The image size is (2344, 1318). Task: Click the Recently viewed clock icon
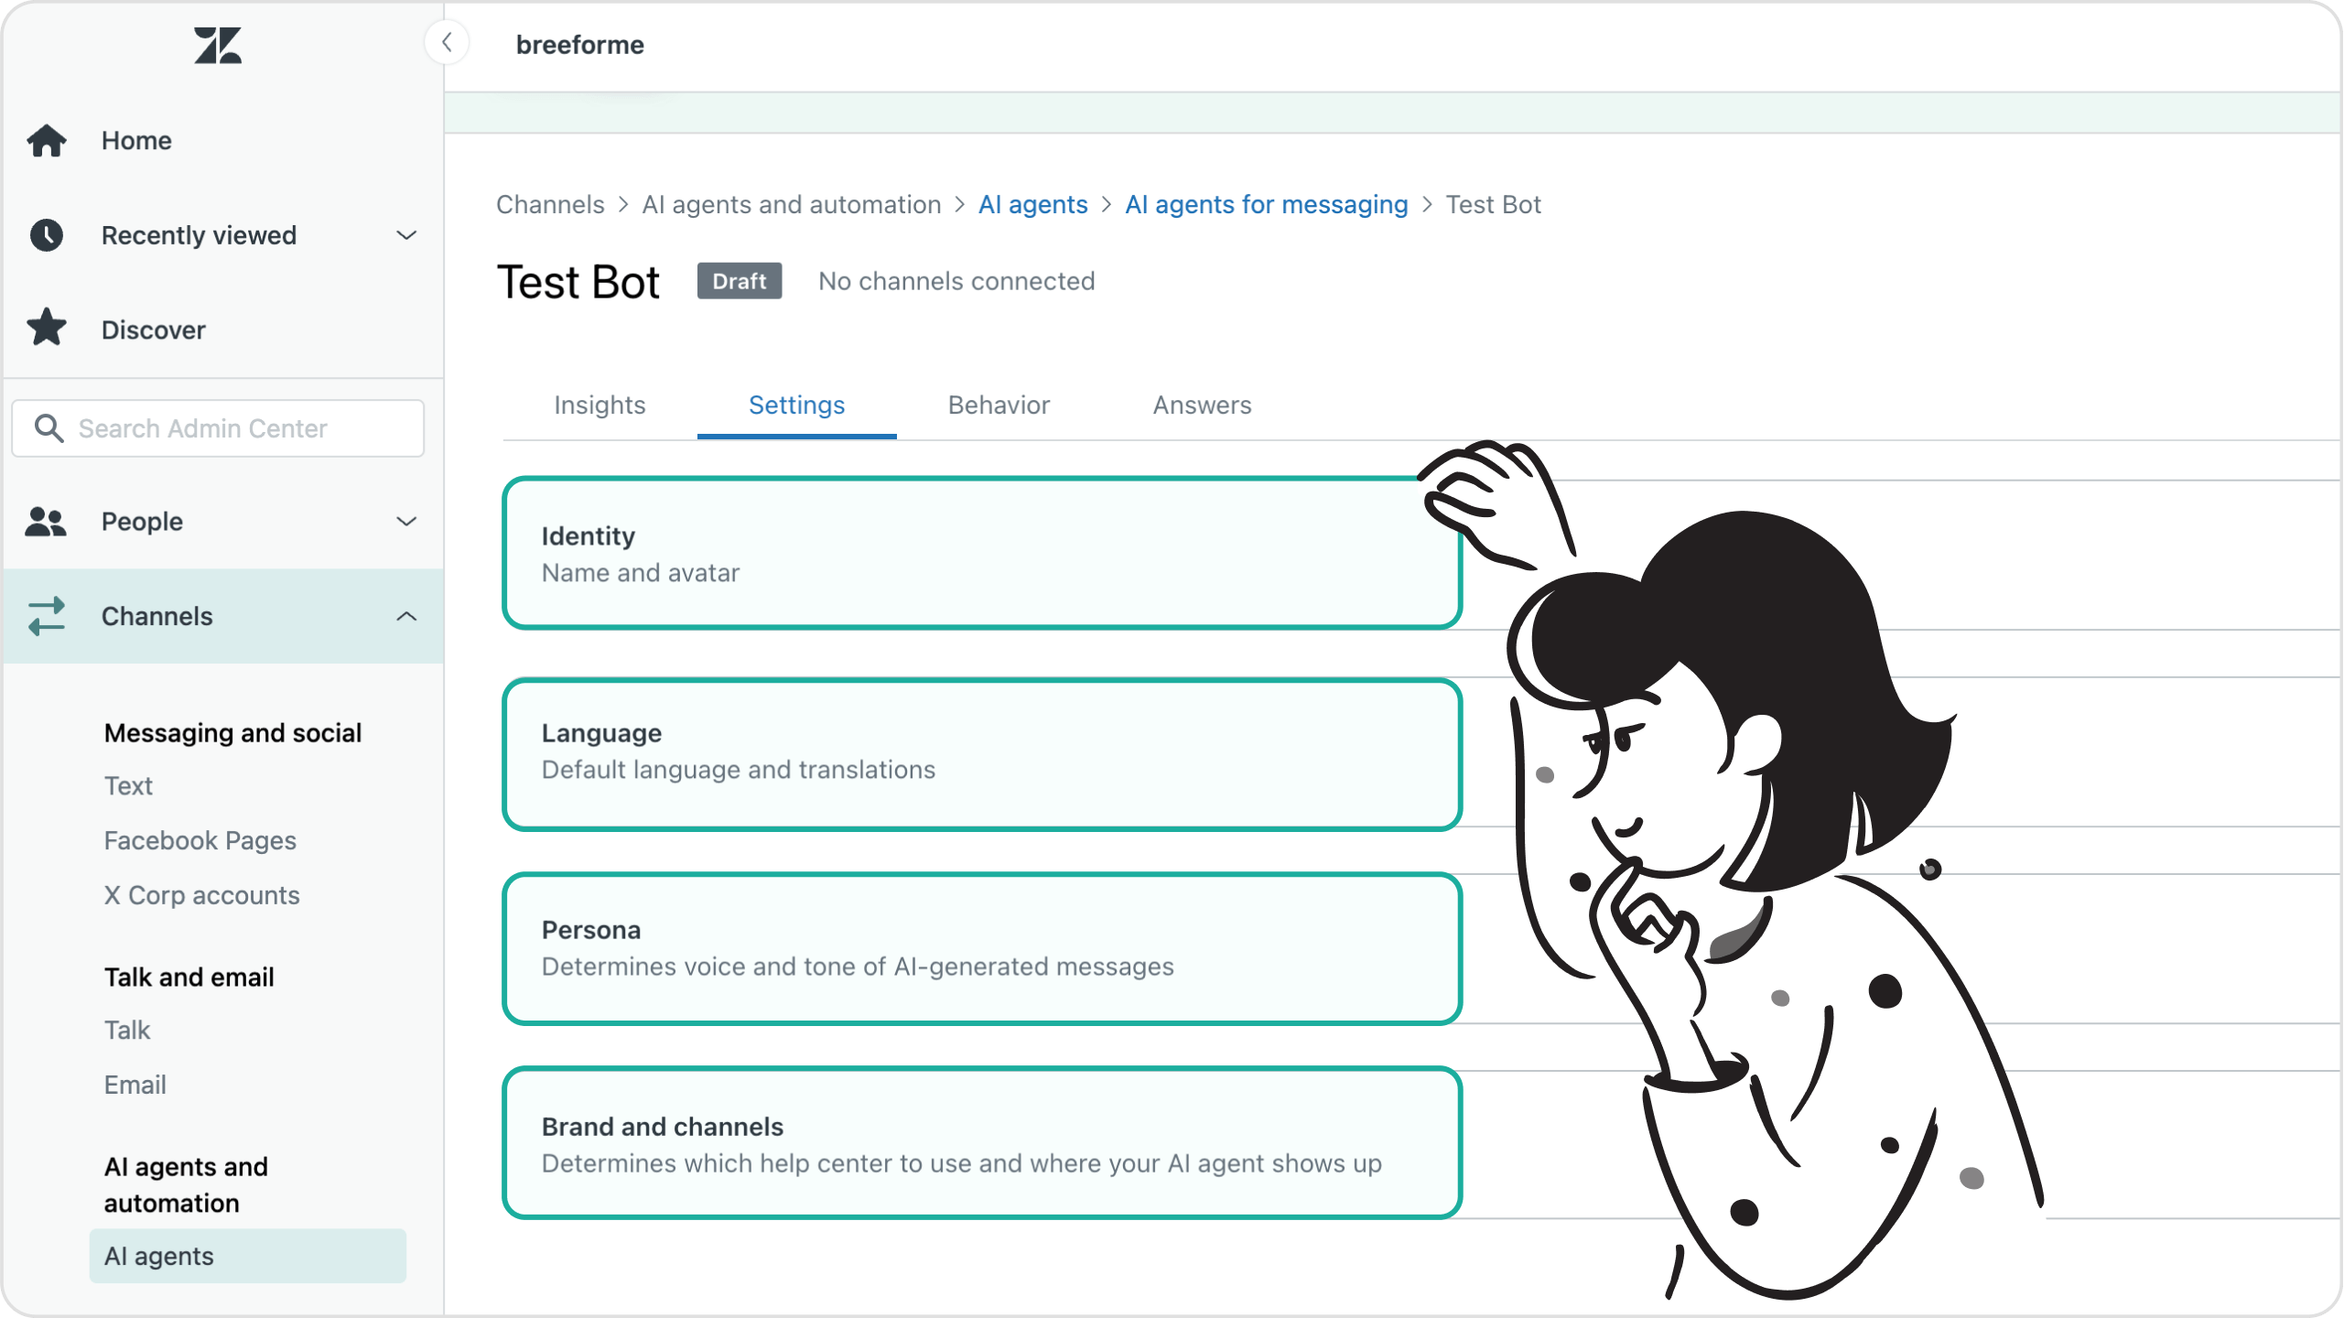point(49,235)
